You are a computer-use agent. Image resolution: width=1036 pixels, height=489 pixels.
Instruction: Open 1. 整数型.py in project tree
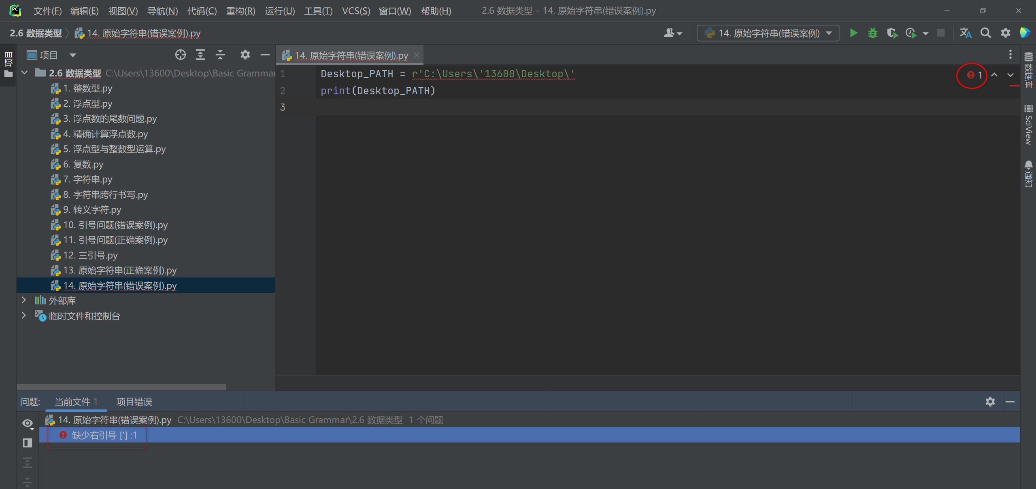[x=81, y=88]
